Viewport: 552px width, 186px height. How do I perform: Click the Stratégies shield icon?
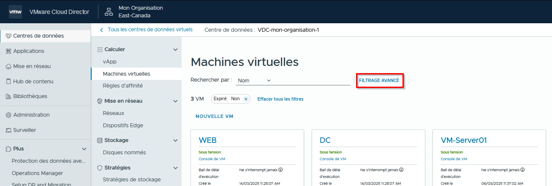[x=100, y=168]
